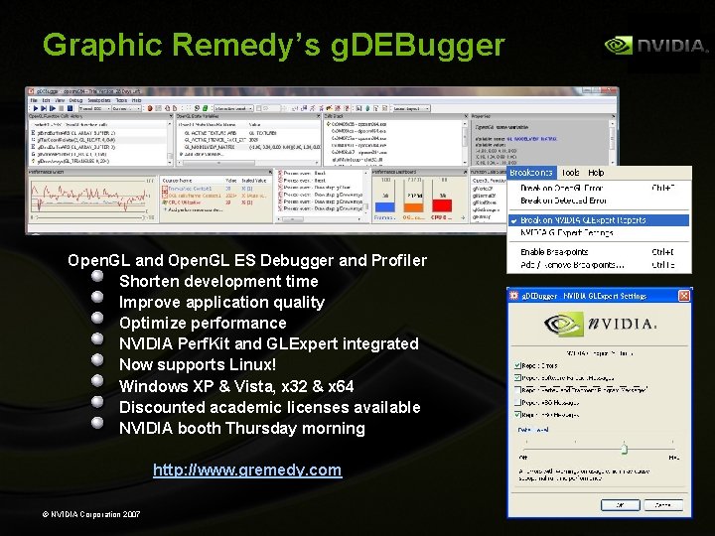
Task: Close the Calls Stack panel
Action: tap(466, 116)
